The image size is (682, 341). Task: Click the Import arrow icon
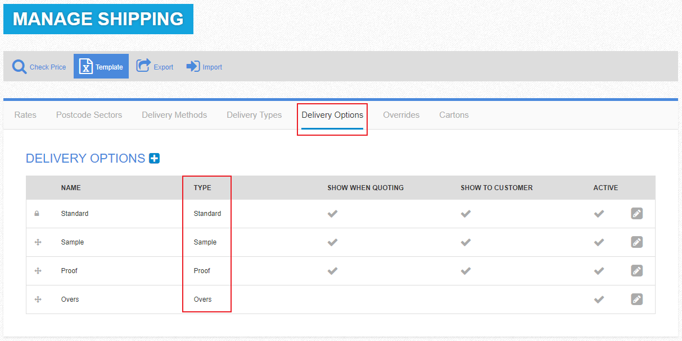193,66
